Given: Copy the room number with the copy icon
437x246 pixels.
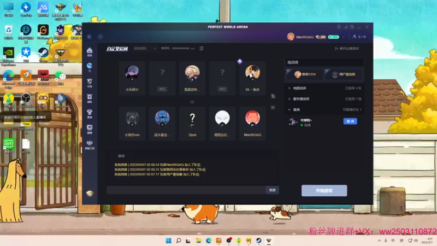Looking at the screenshot, I should pos(201,48).
